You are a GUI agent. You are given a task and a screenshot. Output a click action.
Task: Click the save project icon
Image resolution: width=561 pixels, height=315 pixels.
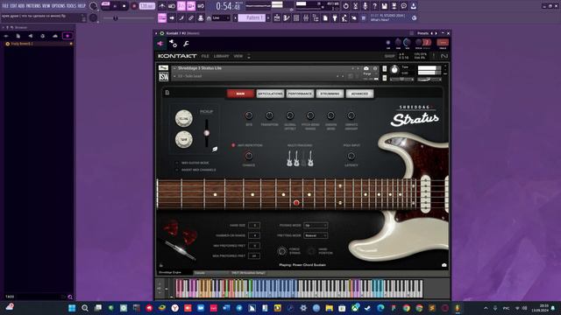(x=384, y=6)
